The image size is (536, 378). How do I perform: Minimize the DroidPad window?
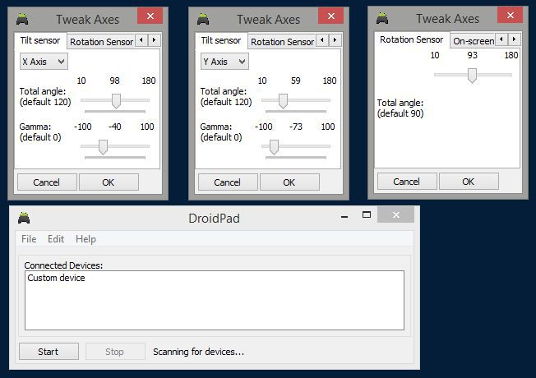point(344,215)
